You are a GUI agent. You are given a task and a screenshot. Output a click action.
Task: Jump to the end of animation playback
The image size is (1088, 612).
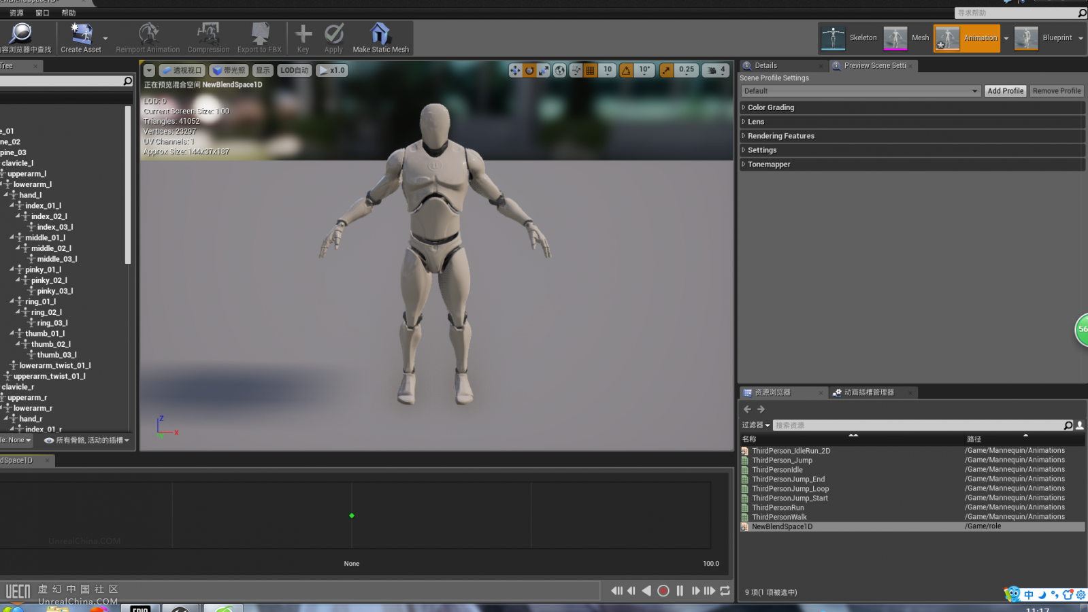(710, 591)
